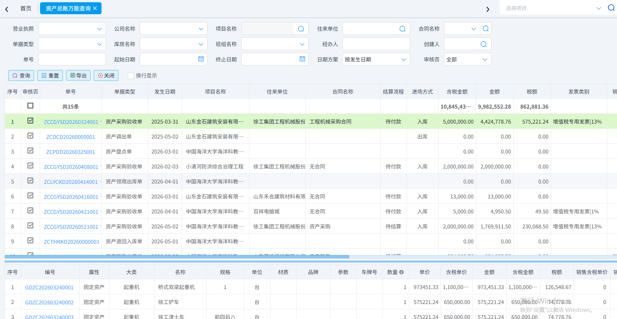617x319 pixels.
Task: Click the horizontal scrollbar of the upper table
Action: click(x=177, y=257)
